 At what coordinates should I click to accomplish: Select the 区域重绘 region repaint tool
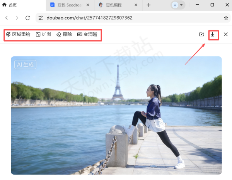click(x=18, y=34)
